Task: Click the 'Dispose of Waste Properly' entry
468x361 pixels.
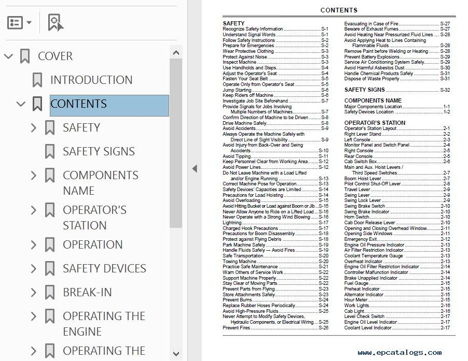Action: coord(397,79)
